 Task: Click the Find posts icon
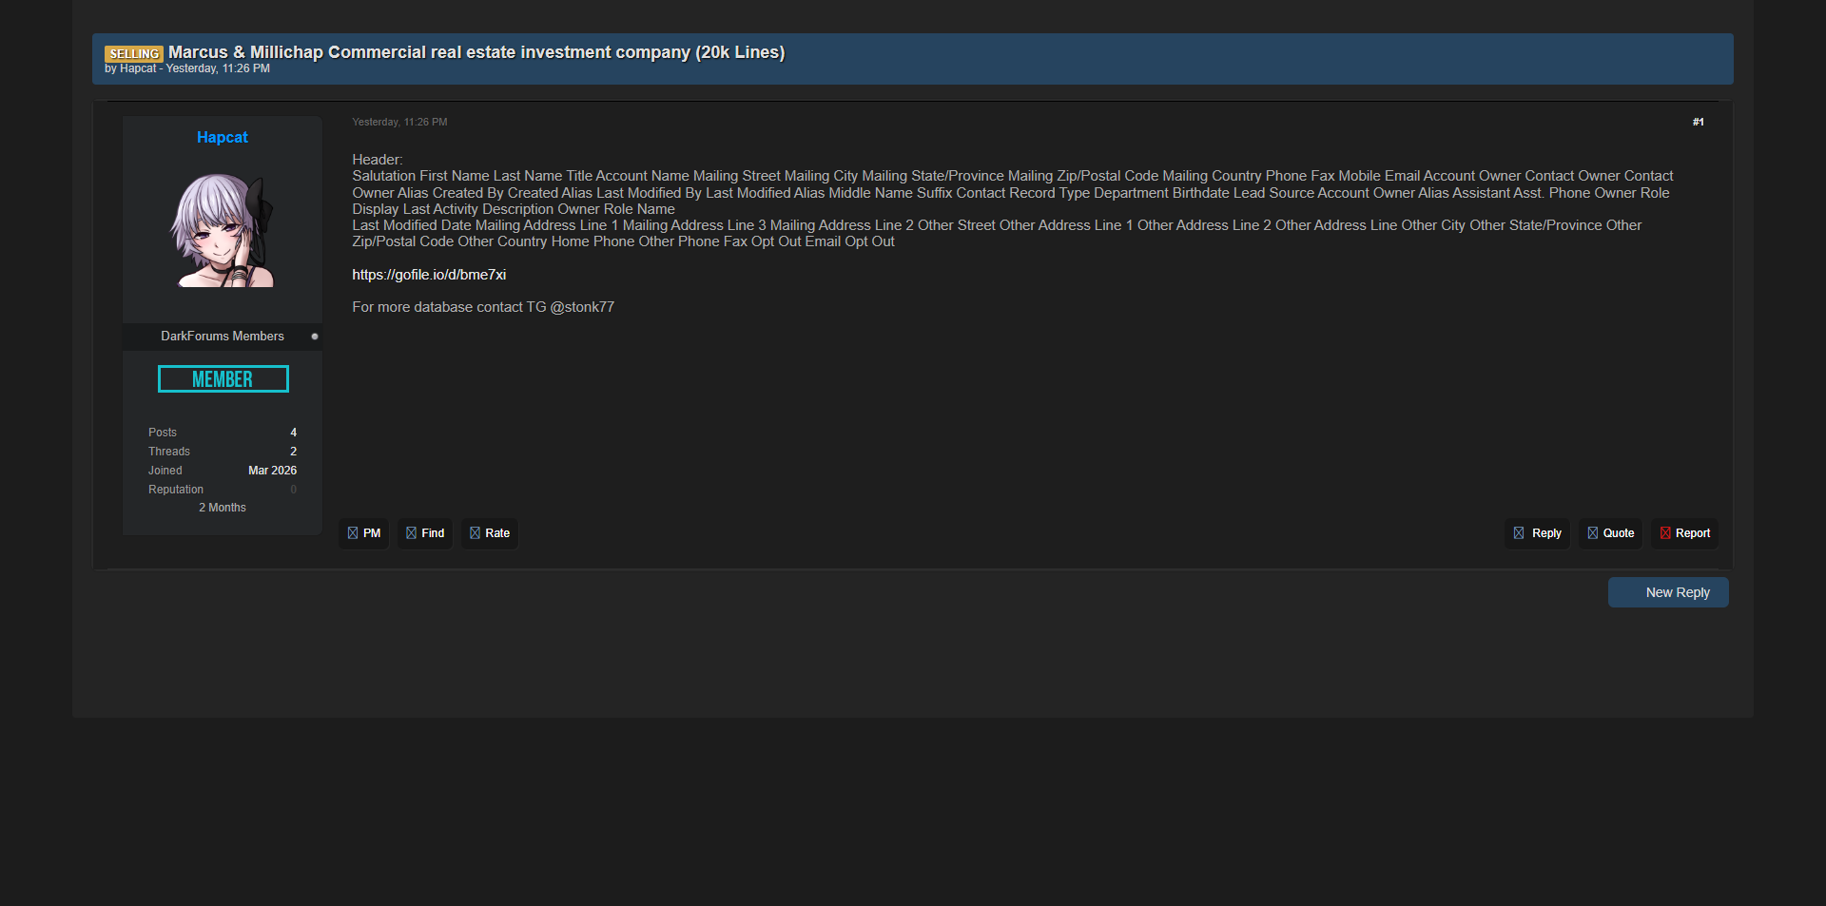click(411, 533)
